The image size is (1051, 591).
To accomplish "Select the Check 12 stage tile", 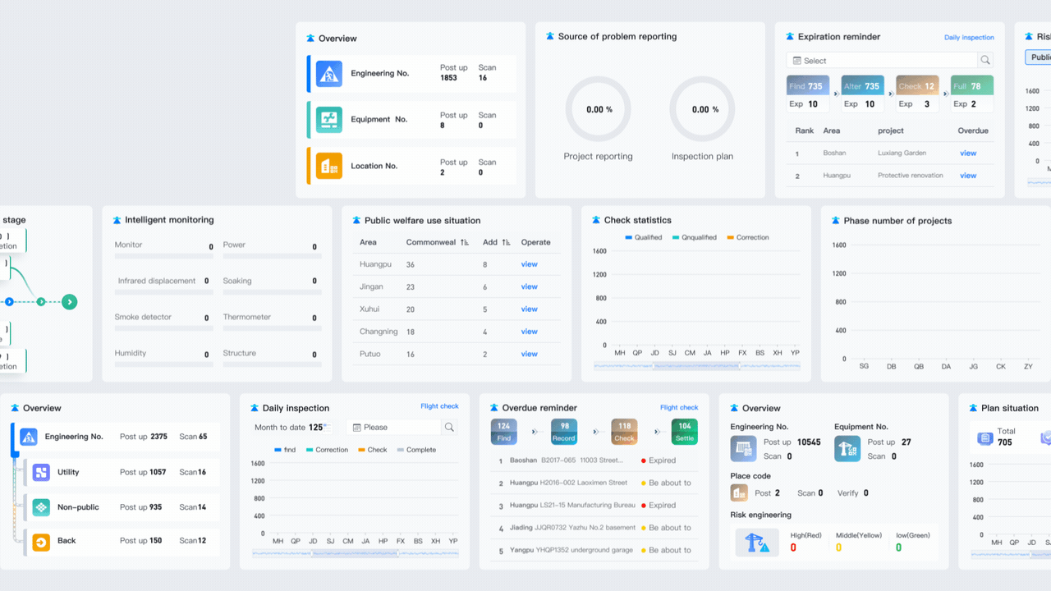I will click(917, 94).
